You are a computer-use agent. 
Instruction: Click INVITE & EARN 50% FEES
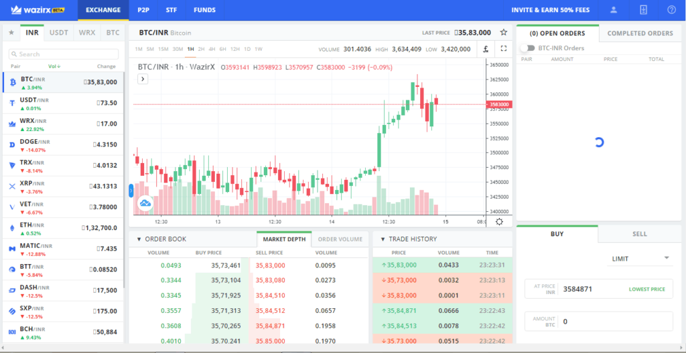pos(551,10)
